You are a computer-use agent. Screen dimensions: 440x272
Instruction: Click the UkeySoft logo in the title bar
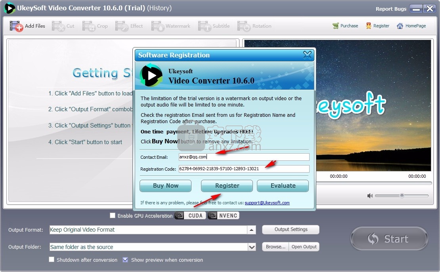point(9,8)
